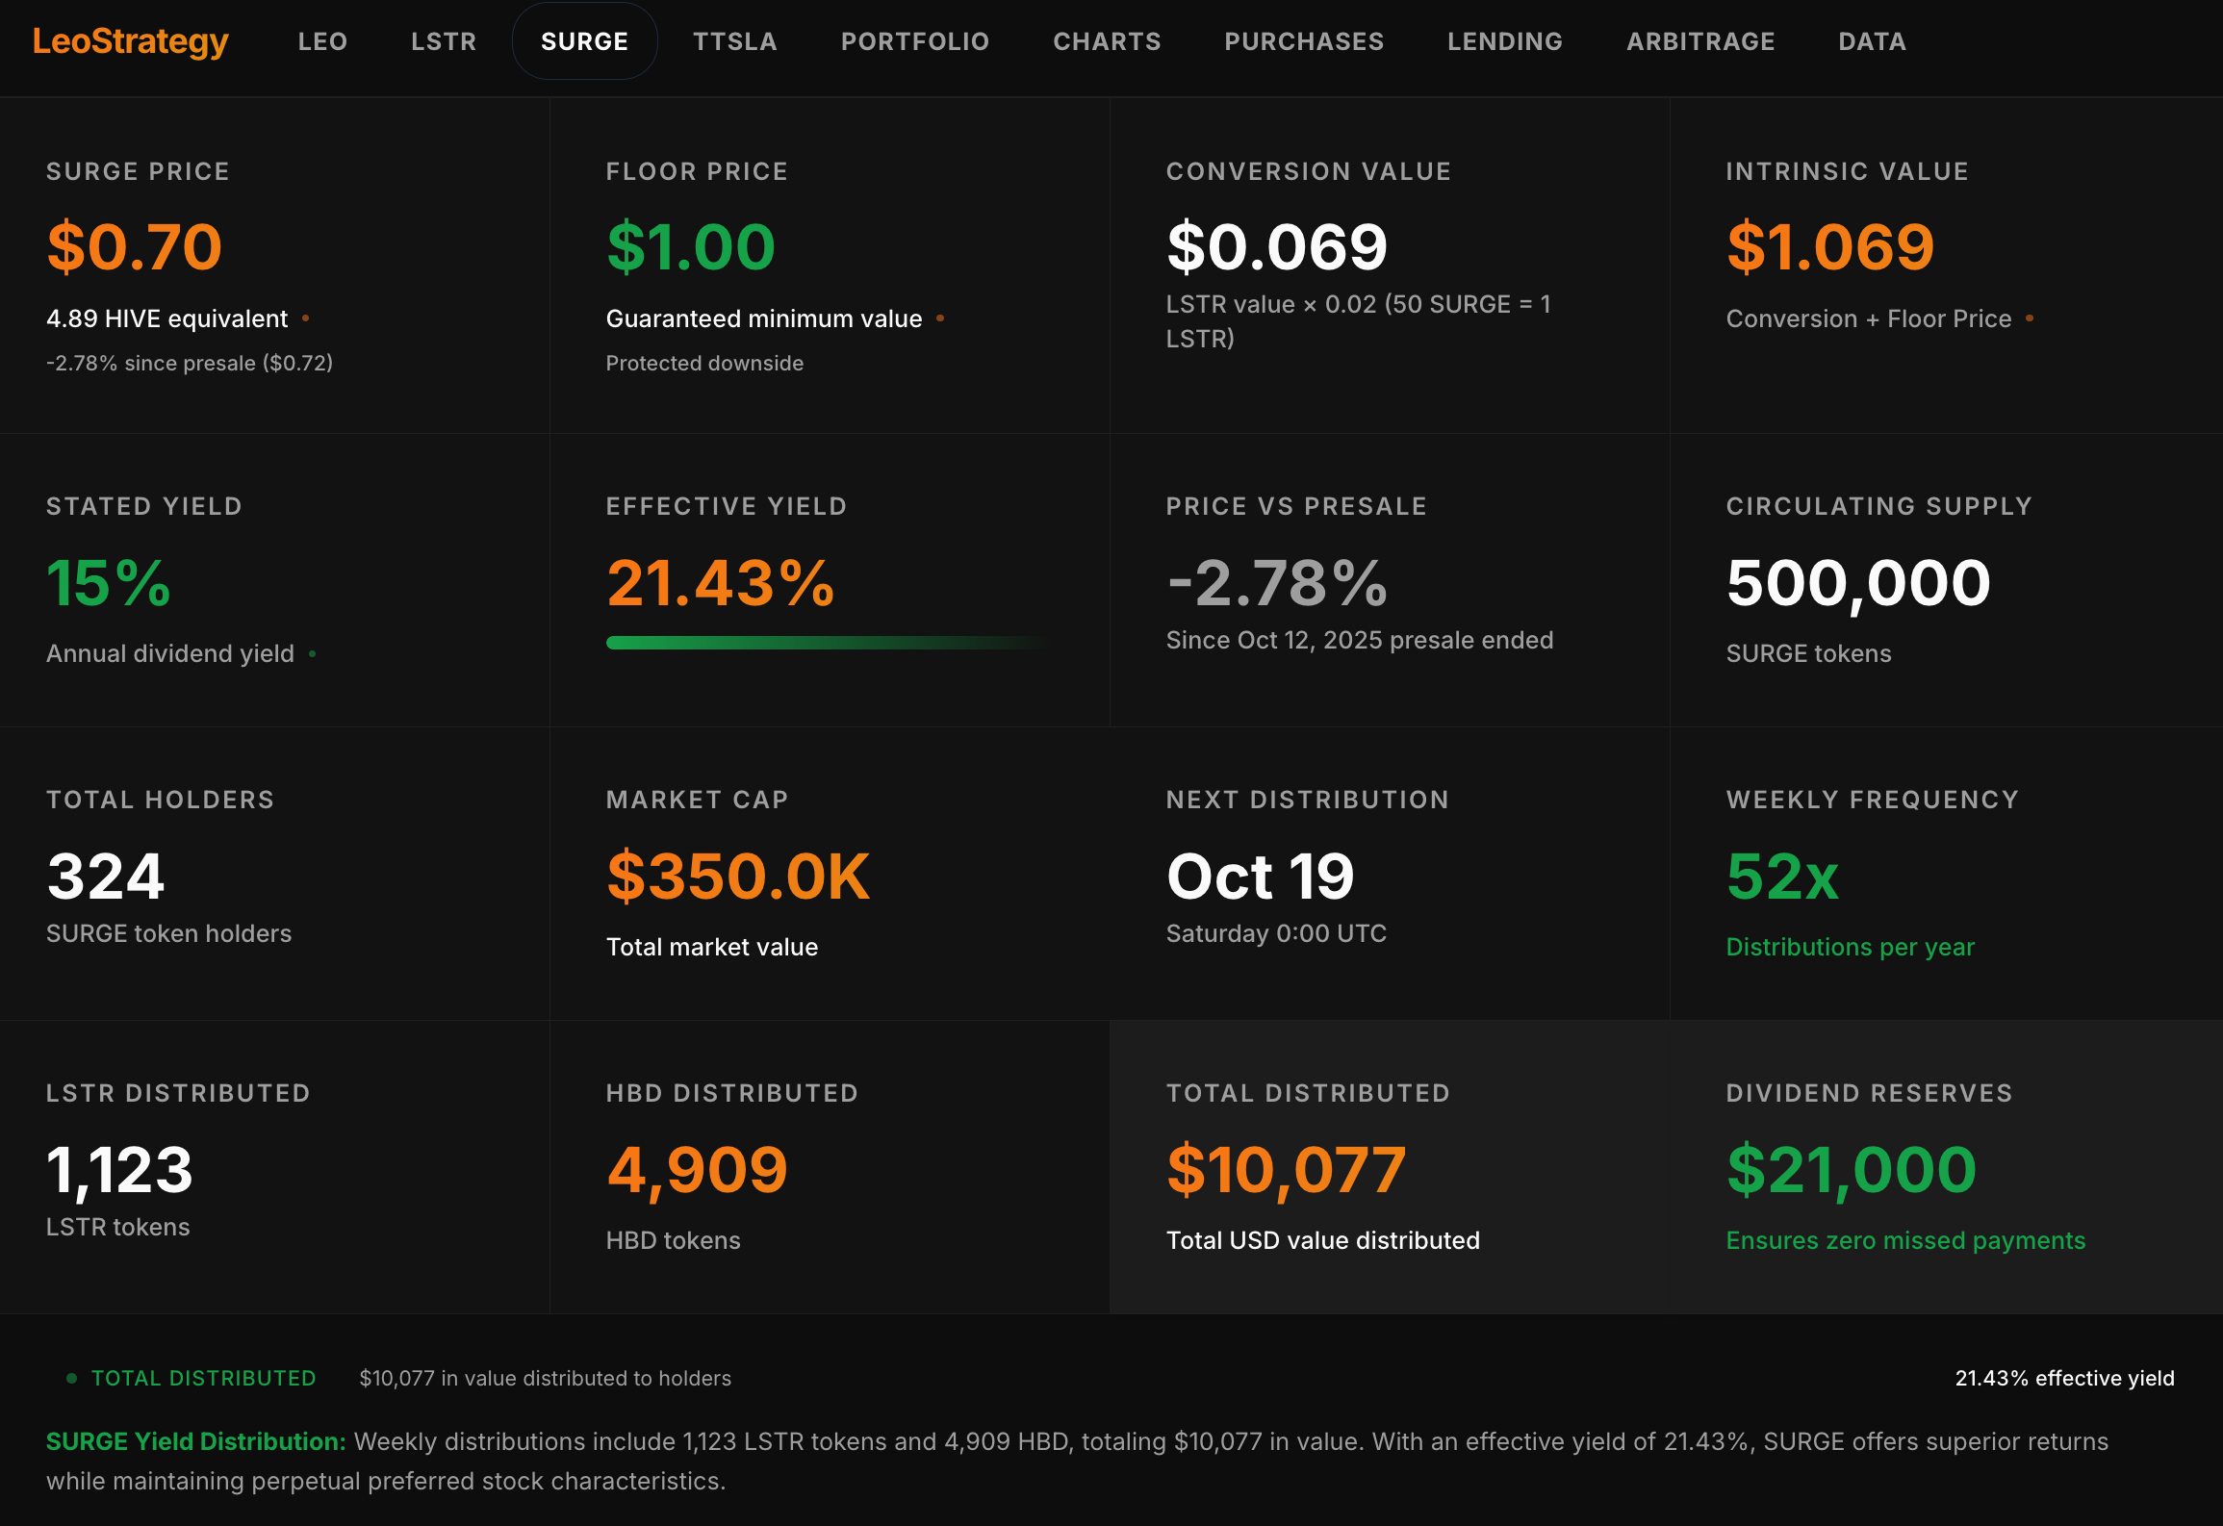The height and width of the screenshot is (1526, 2223).
Task: Open the PURCHASES tab
Action: (1304, 41)
